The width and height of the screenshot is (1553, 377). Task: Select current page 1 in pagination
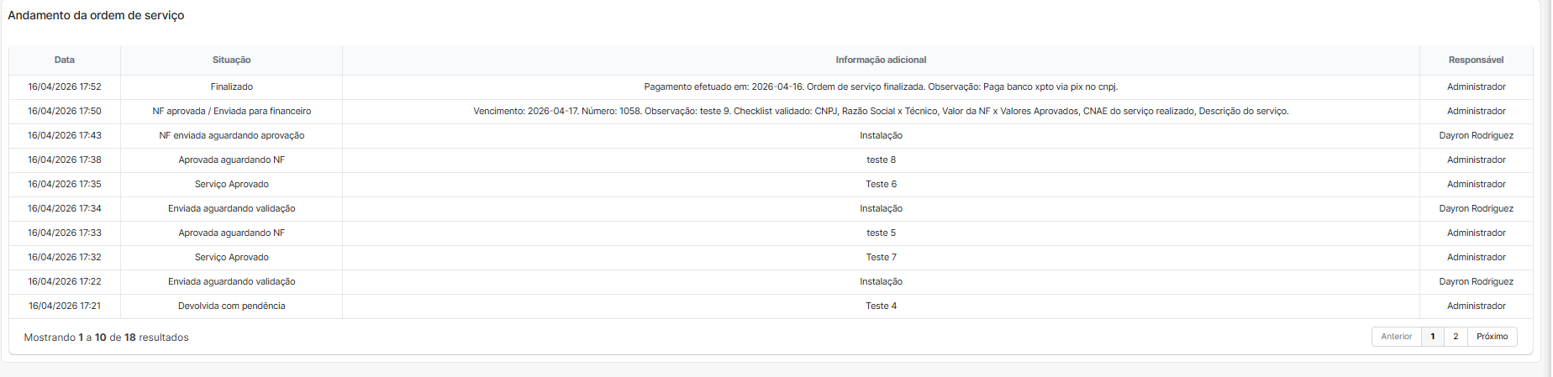1433,337
